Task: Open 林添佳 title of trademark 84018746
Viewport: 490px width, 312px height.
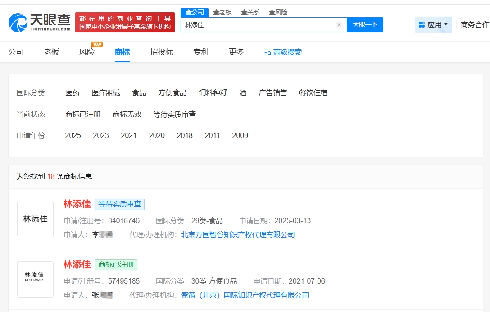Action: [x=77, y=204]
